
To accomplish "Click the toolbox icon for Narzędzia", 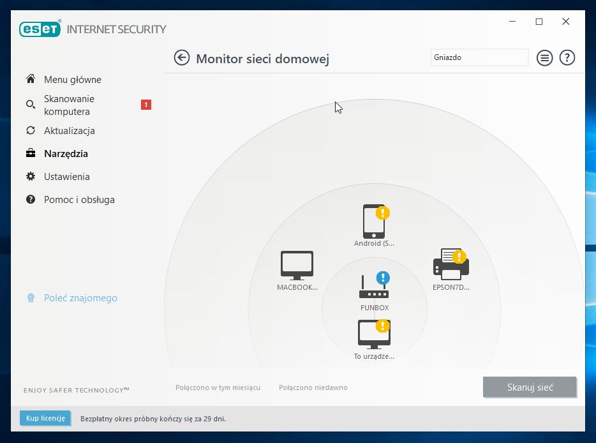I will 31,153.
